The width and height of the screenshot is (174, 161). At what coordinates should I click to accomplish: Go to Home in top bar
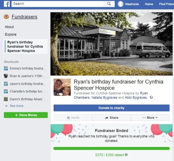point(149,4)
